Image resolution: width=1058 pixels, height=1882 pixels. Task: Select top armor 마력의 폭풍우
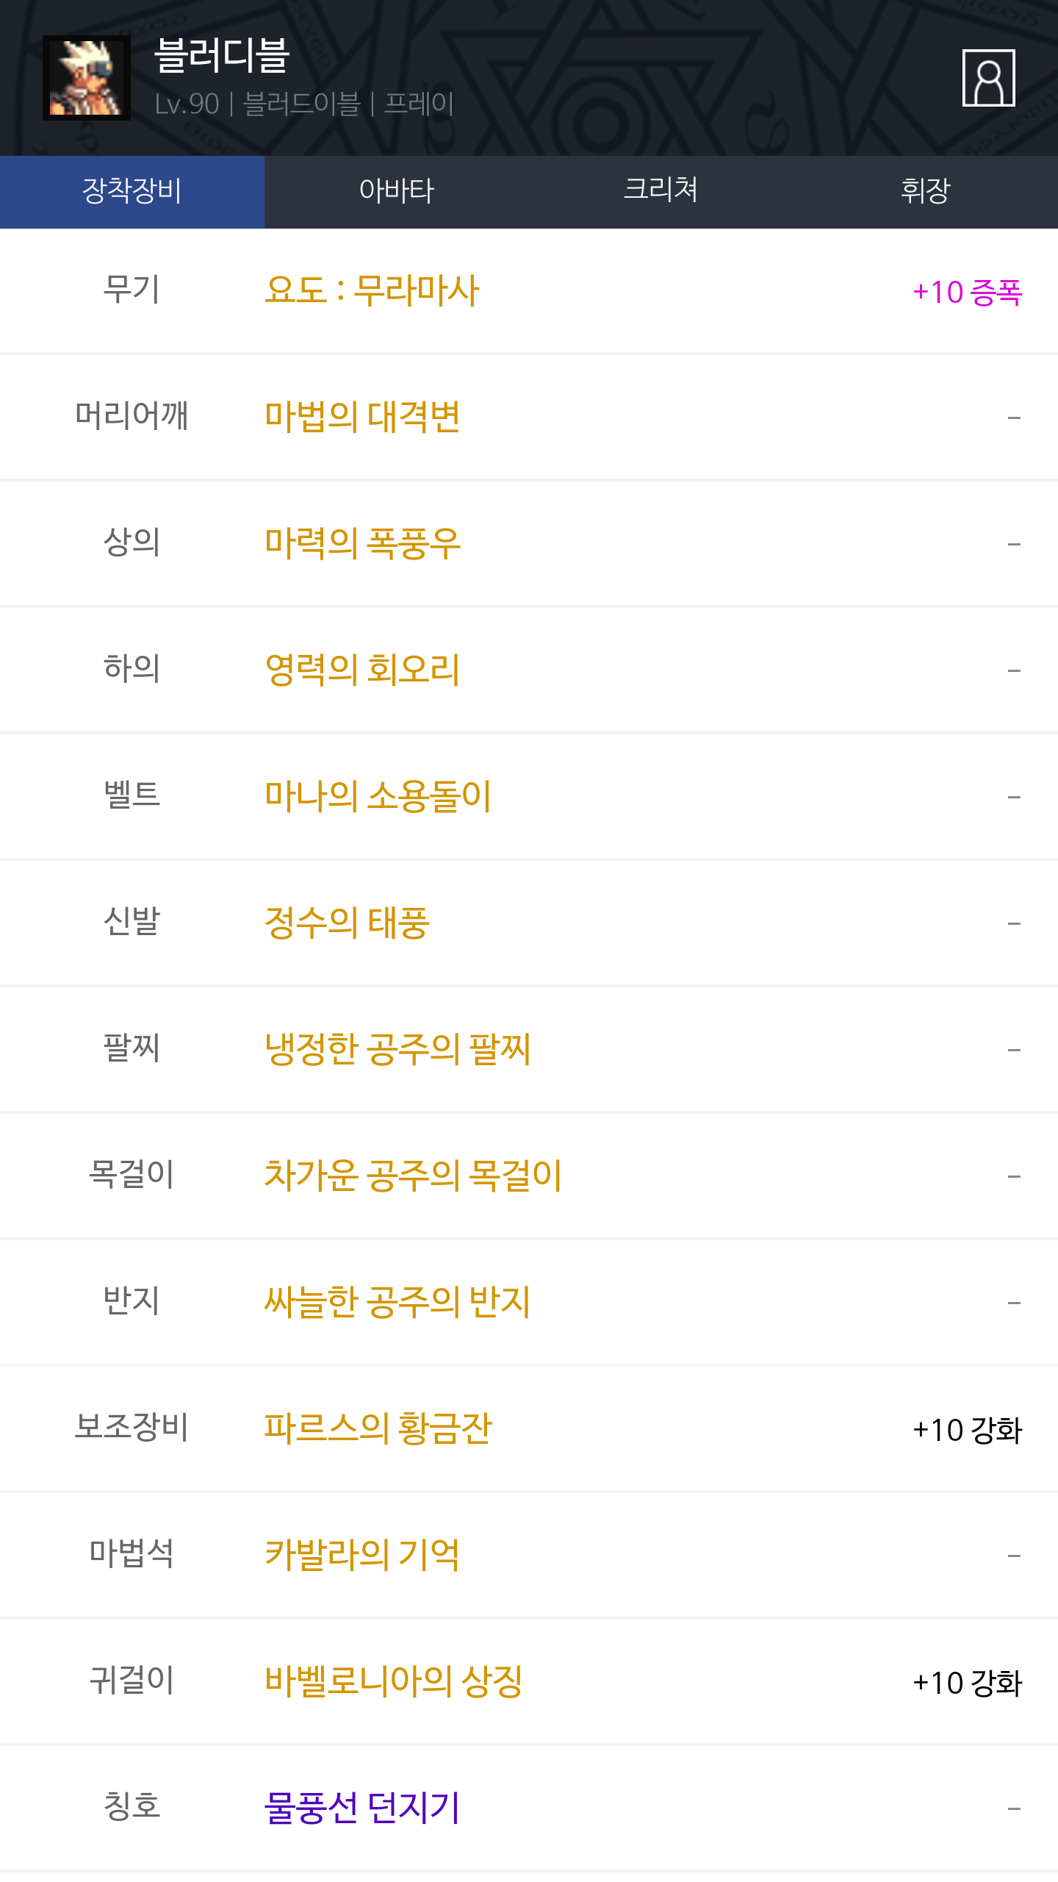tap(362, 544)
